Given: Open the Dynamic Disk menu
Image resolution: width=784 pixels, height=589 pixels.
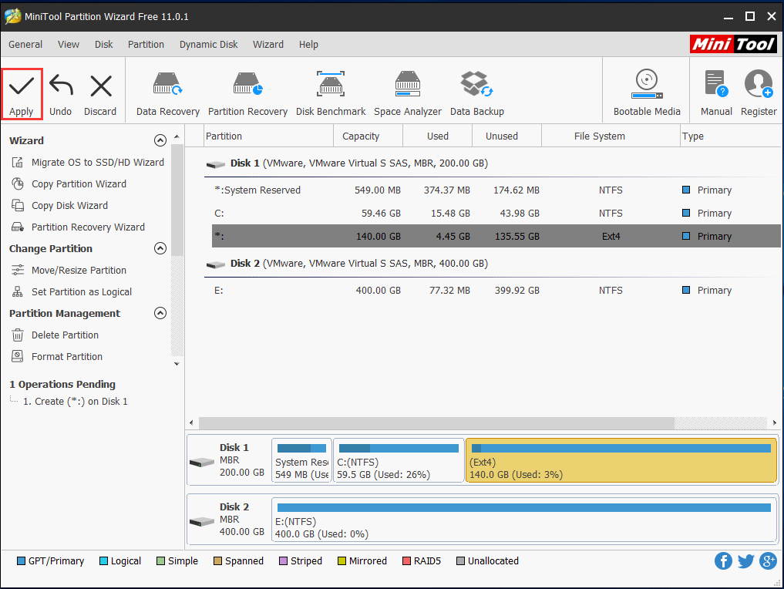Looking at the screenshot, I should (208, 45).
